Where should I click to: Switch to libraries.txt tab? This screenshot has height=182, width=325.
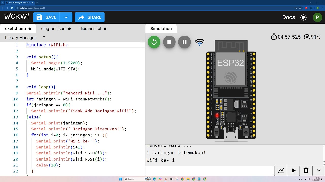pos(93,29)
